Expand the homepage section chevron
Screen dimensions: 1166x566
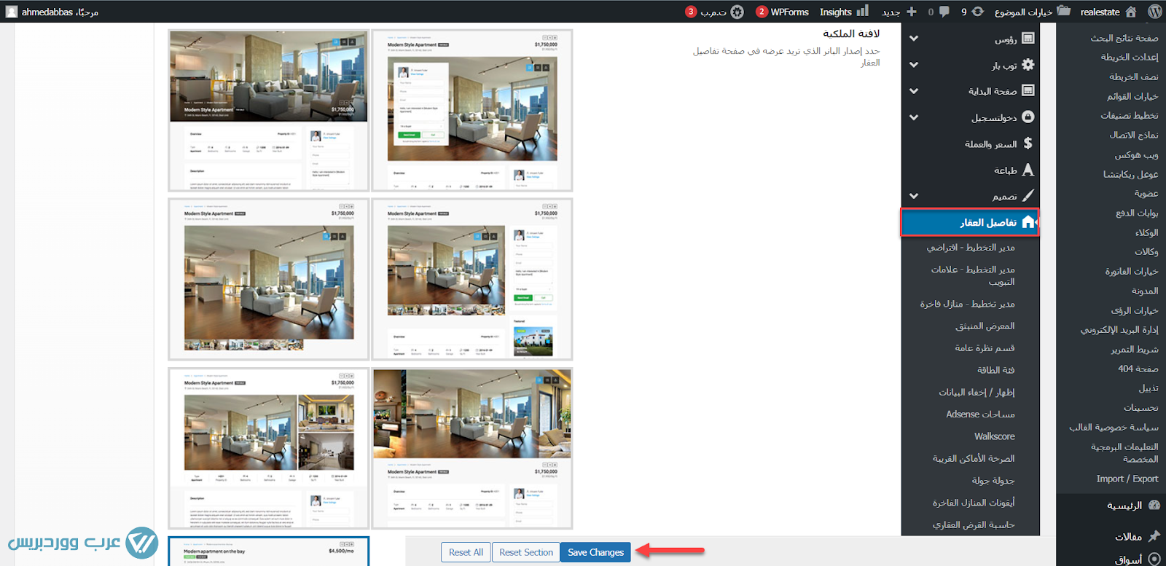point(914,91)
